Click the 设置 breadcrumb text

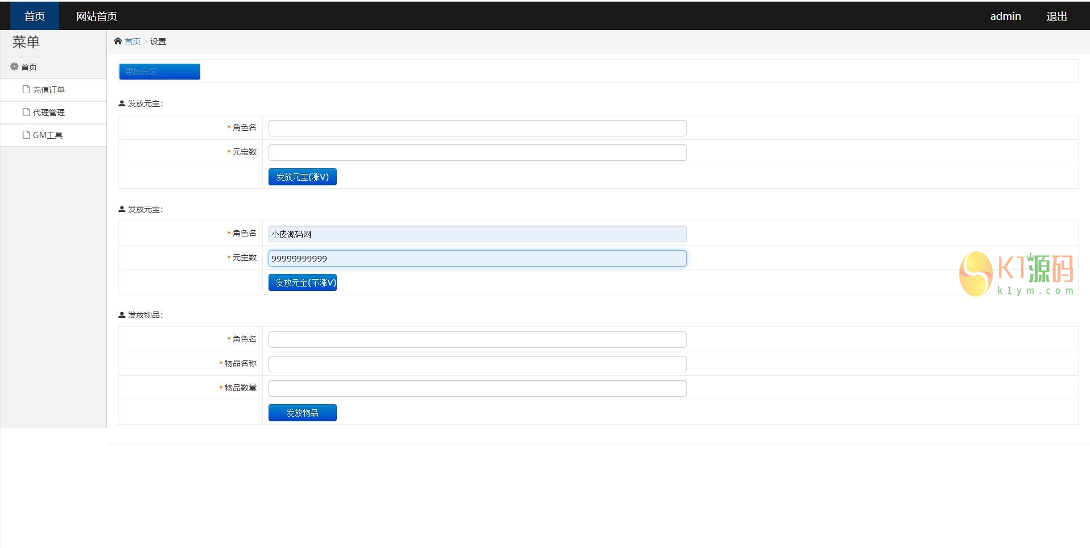coord(158,41)
